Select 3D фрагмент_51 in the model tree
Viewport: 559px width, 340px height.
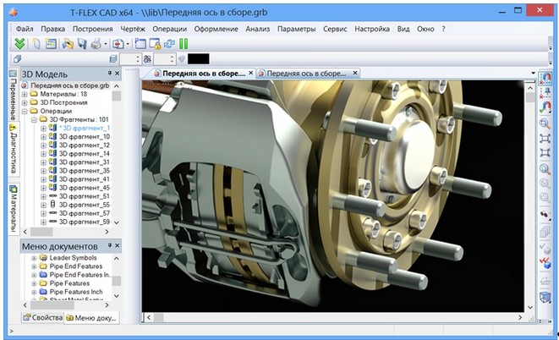pyautogui.click(x=85, y=195)
